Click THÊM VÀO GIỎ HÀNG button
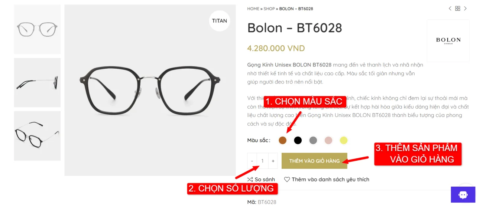Screen dimensions: 483x210 coord(314,161)
